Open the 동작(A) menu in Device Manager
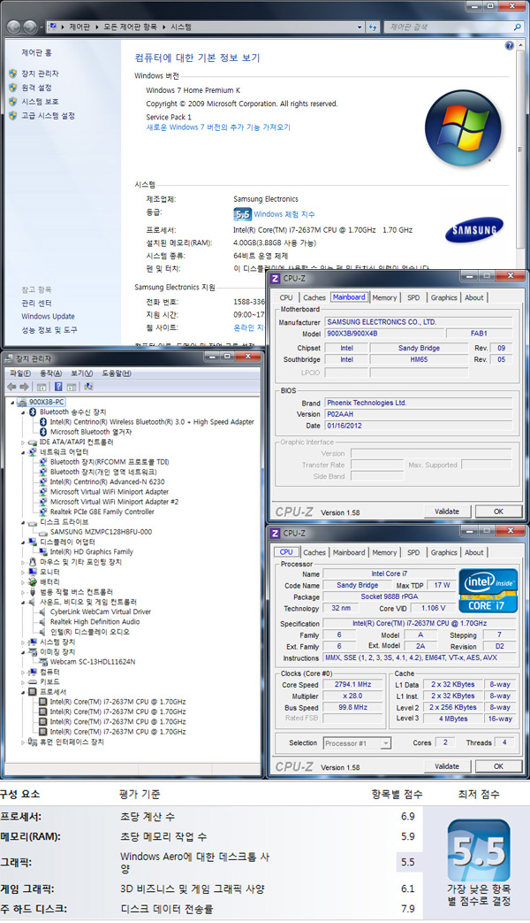Viewport: 530px width, 923px height. [x=50, y=373]
